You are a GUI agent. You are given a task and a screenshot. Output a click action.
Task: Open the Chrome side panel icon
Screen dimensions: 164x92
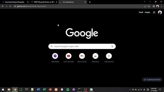(x=153, y=6)
